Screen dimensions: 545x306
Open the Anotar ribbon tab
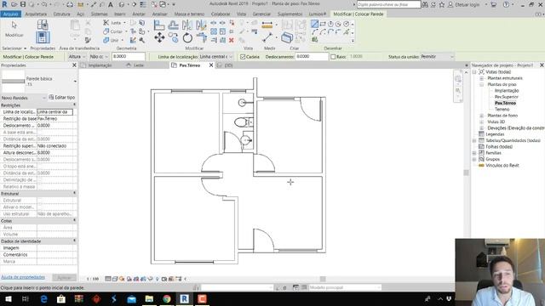click(x=139, y=14)
